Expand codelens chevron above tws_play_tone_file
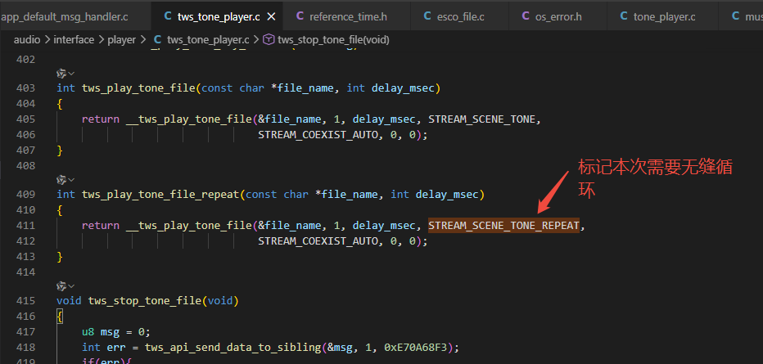The width and height of the screenshot is (763, 364). click(71, 74)
